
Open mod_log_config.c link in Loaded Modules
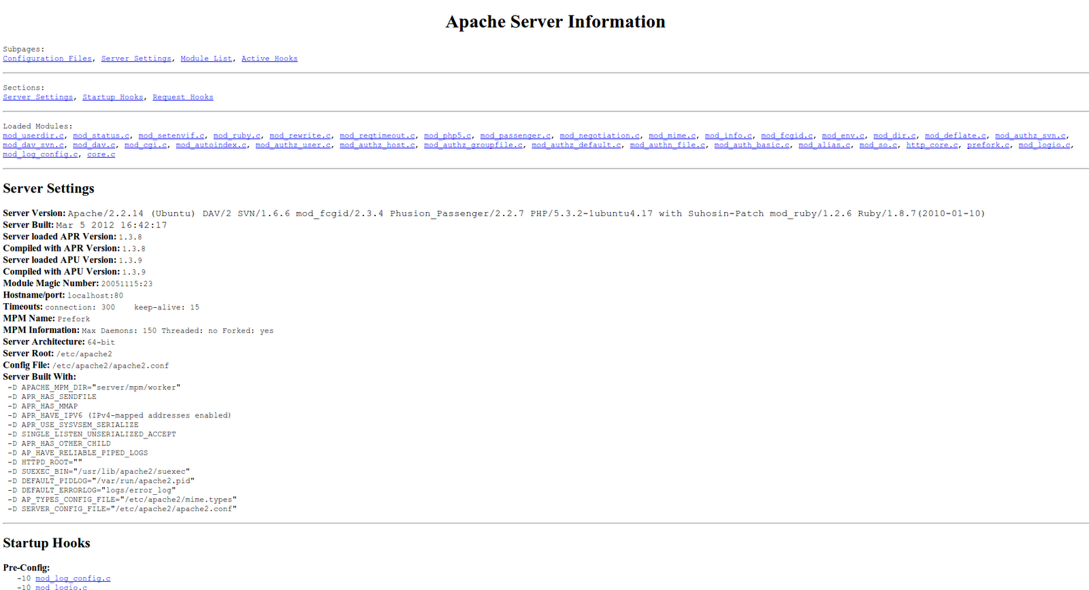(40, 155)
